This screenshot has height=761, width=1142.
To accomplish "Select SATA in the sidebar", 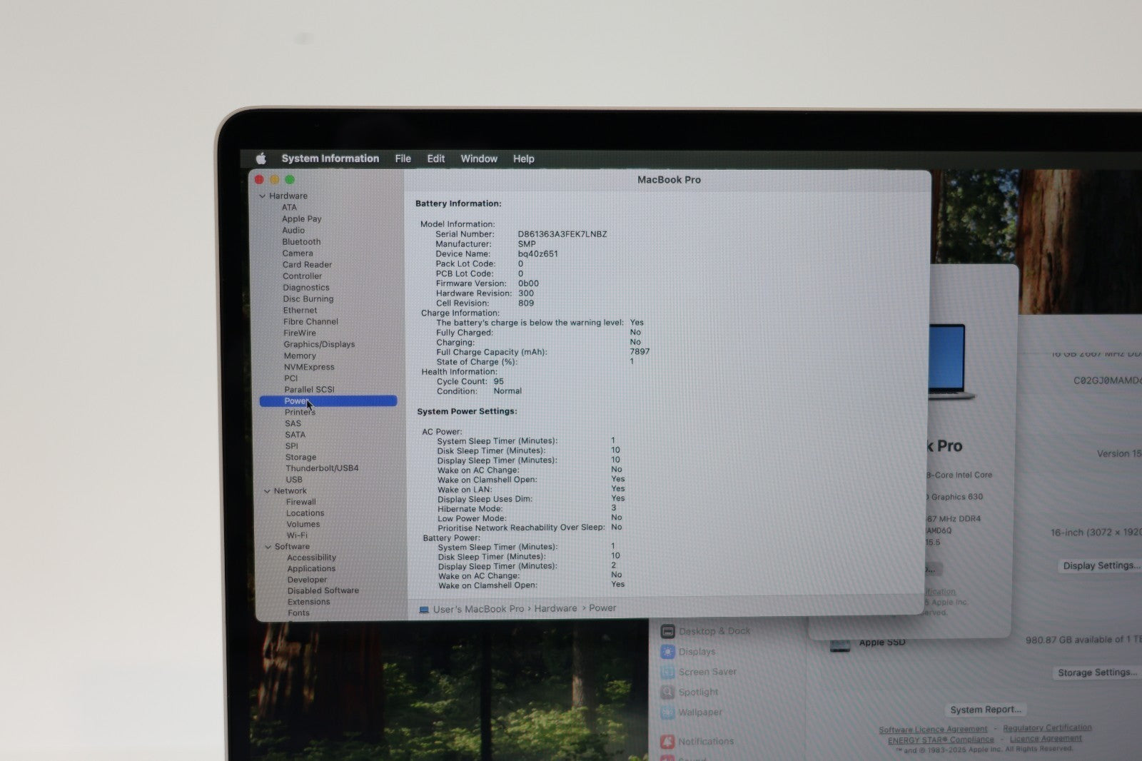I will 295,434.
